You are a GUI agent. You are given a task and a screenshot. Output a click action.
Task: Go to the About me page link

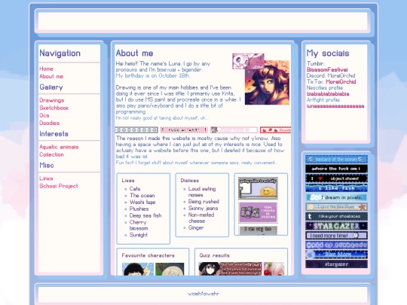51,76
